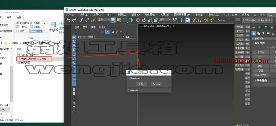
Task: Select Lights category icon
Action: [x=263, y=33]
